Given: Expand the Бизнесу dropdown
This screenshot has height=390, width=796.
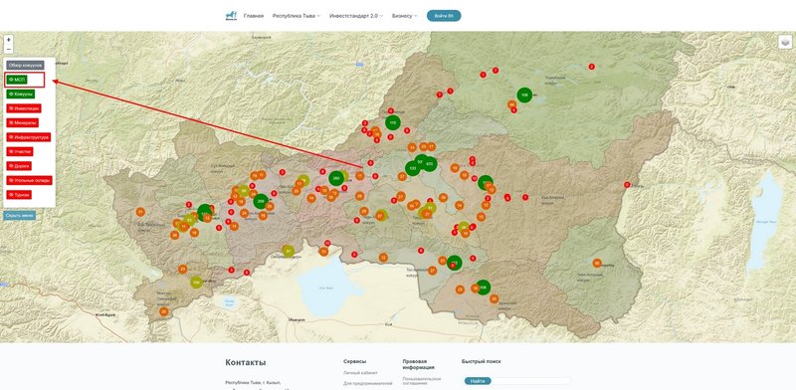Looking at the screenshot, I should (x=405, y=16).
